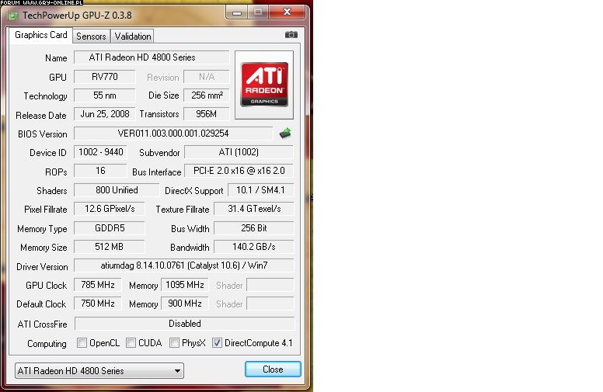
Task: Click the Memory Size field 512 MB
Action: point(110,247)
